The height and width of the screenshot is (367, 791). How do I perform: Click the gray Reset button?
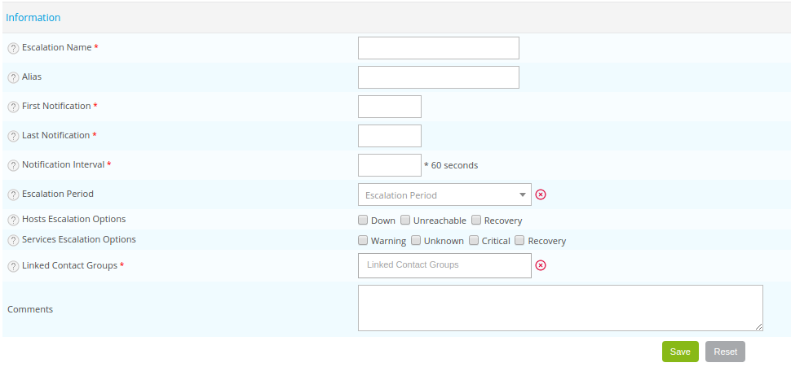tap(725, 352)
